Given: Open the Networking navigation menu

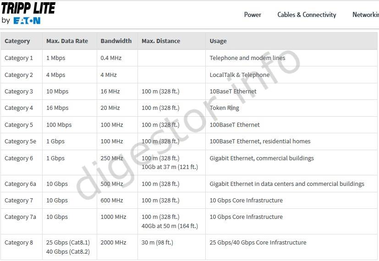Looking at the screenshot, I should pos(365,15).
